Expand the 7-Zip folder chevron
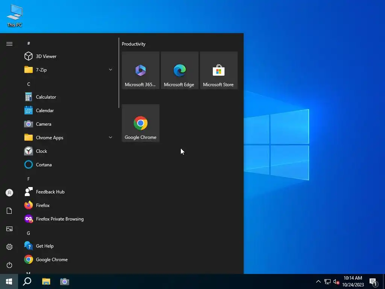The width and height of the screenshot is (385, 289). coord(111,70)
